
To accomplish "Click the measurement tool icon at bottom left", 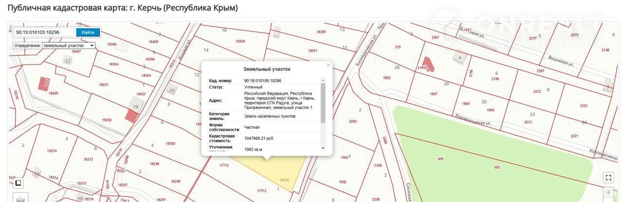I will [18, 183].
